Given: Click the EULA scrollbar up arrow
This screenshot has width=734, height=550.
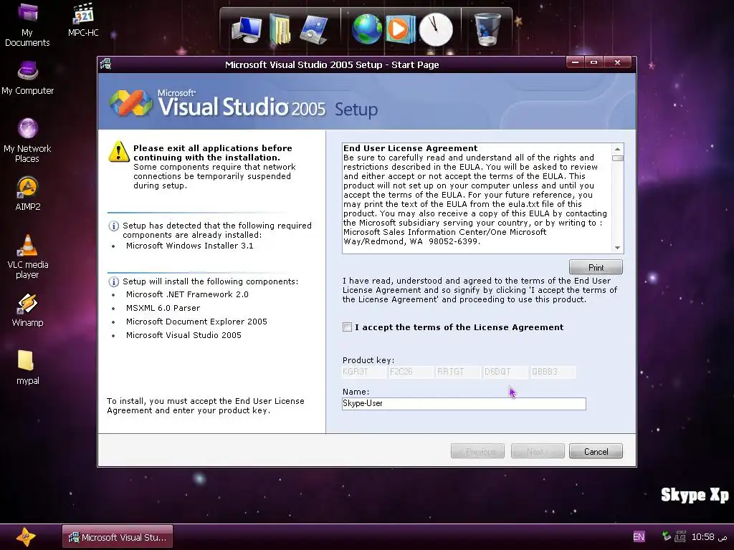Looking at the screenshot, I should tap(617, 149).
